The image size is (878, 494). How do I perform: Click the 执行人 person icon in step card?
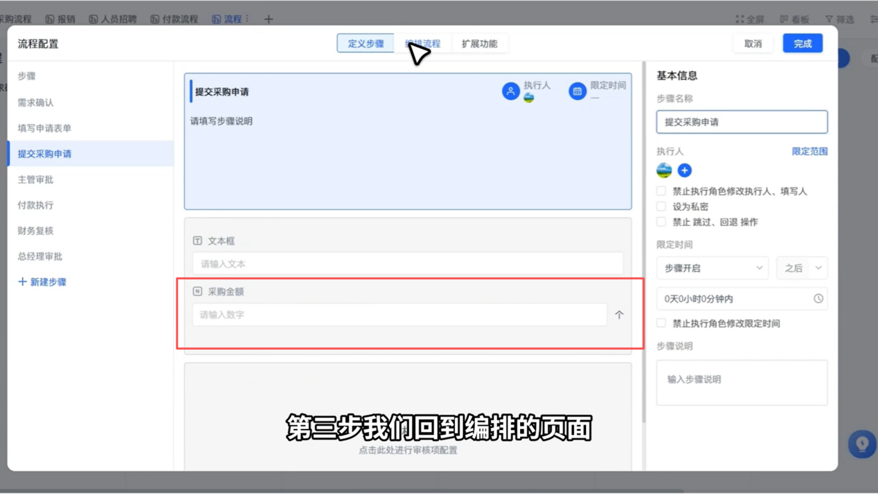(510, 91)
